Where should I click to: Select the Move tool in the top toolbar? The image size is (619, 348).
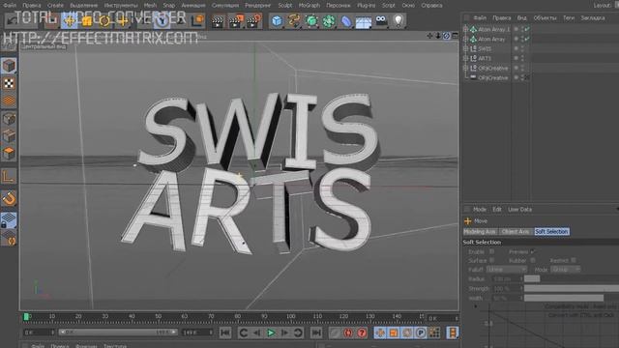click(x=70, y=21)
